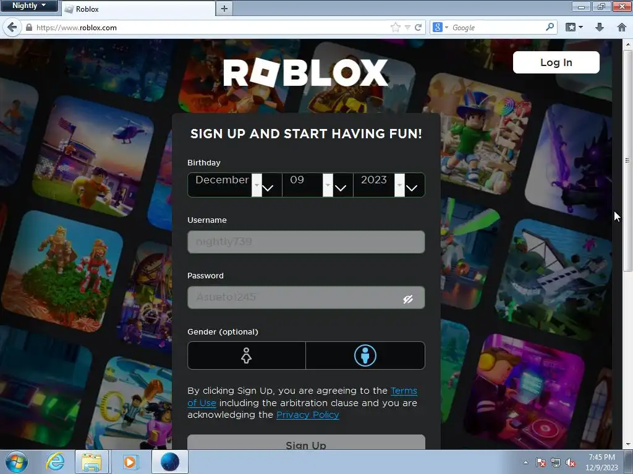Click the network tray icon
This screenshot has width=633, height=474.
556,462
